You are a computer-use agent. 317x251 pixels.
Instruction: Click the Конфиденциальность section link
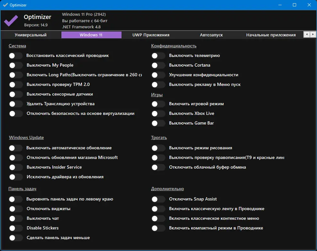[x=174, y=46]
